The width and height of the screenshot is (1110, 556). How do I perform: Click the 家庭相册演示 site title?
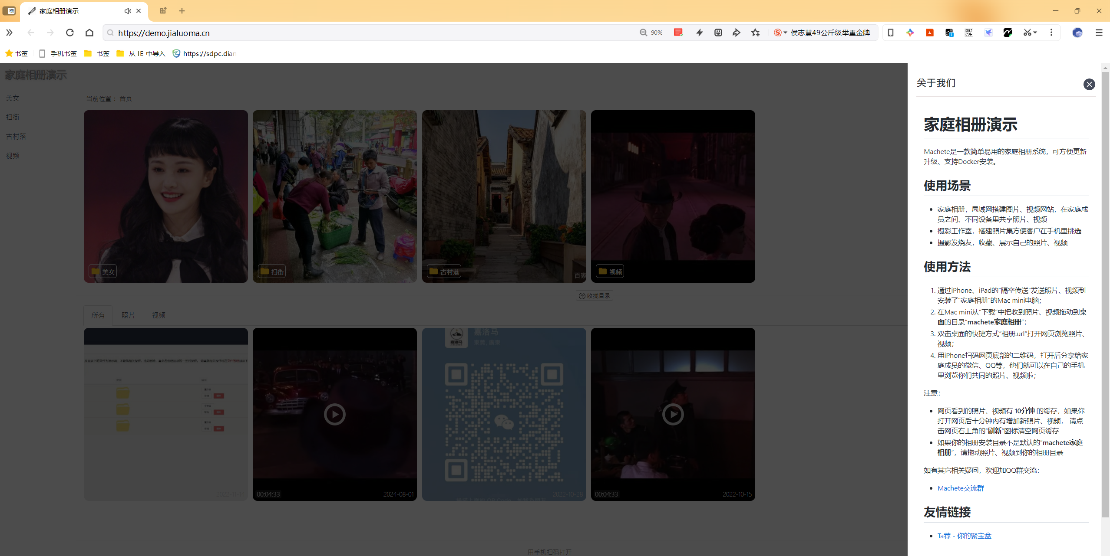36,75
